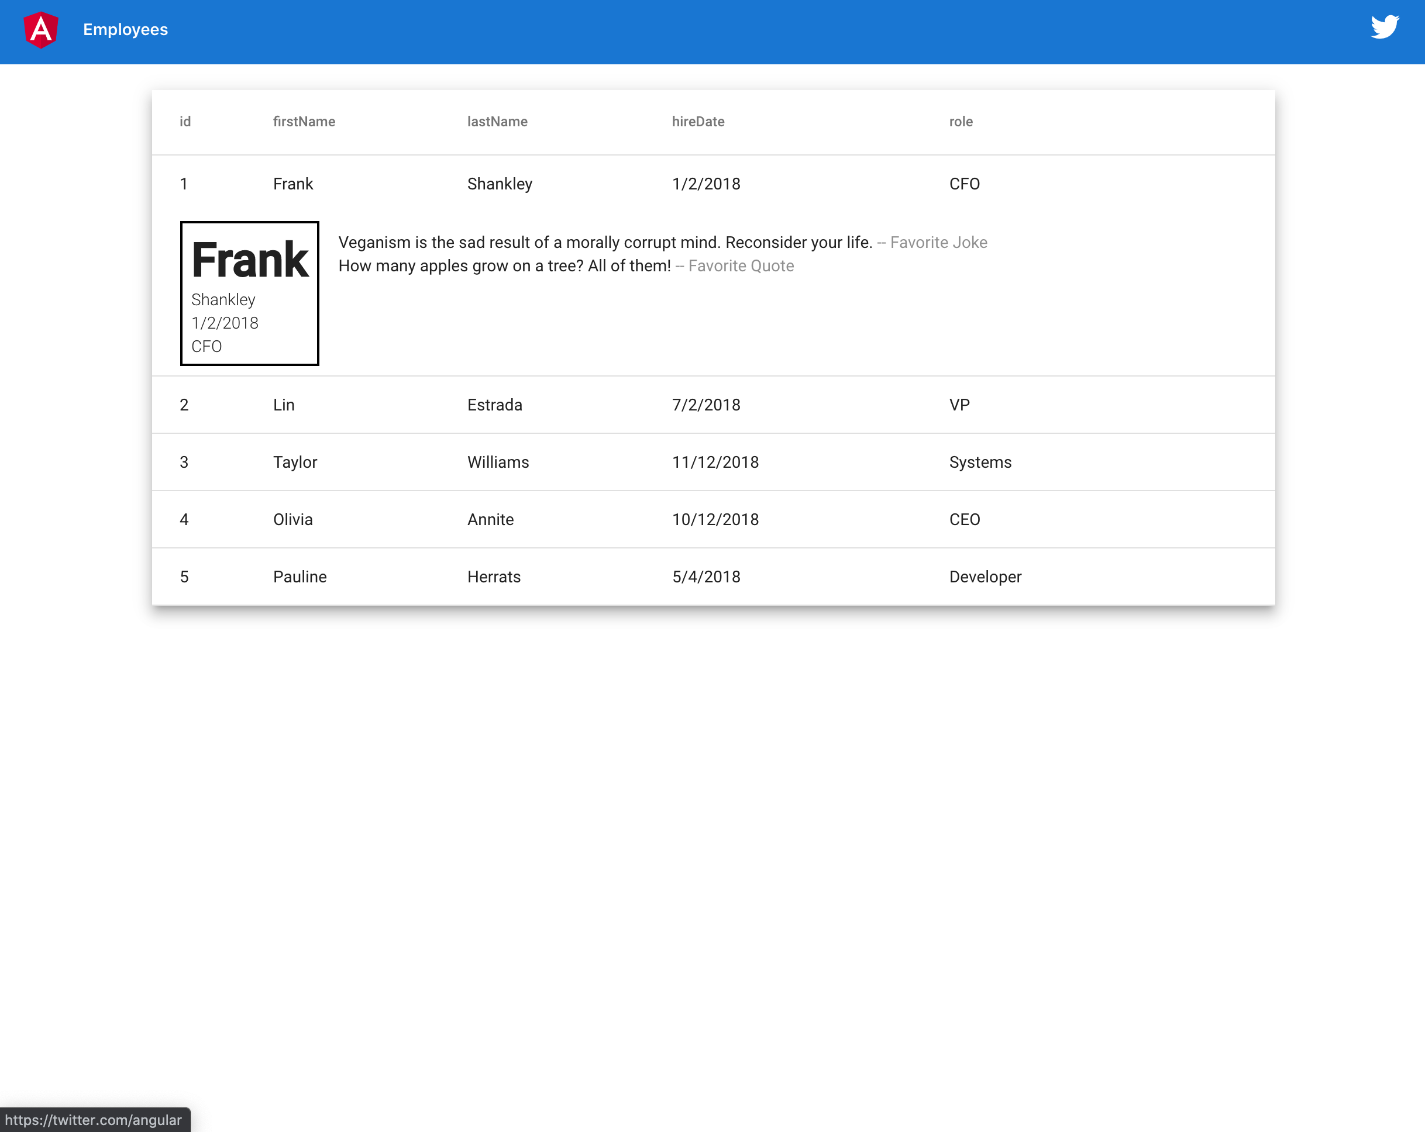The width and height of the screenshot is (1425, 1132).
Task: Click the CEO role cell
Action: tap(964, 519)
